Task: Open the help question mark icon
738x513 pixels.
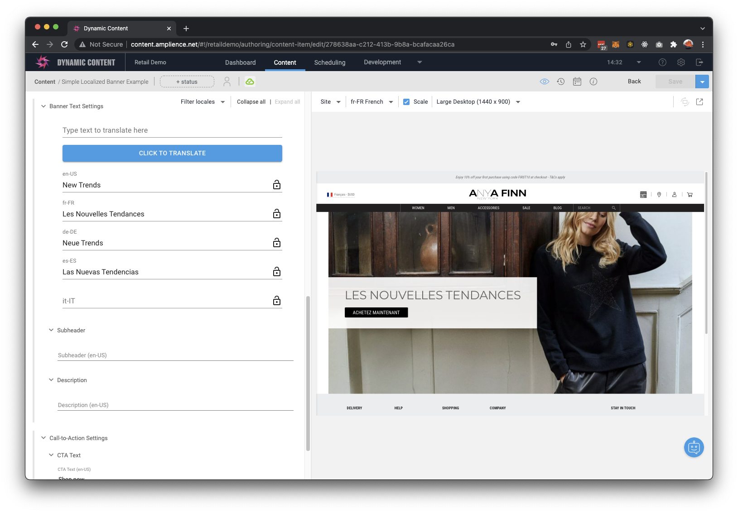Action: (x=662, y=62)
